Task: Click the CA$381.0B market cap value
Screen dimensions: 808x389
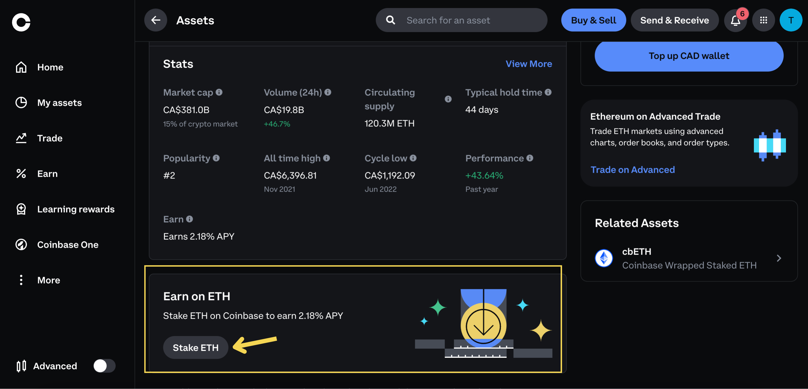Action: pyautogui.click(x=186, y=109)
